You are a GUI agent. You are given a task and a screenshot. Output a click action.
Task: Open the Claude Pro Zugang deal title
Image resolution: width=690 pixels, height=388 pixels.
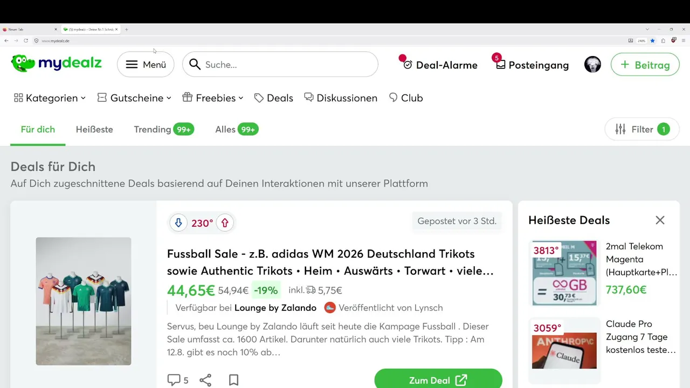[x=641, y=337]
